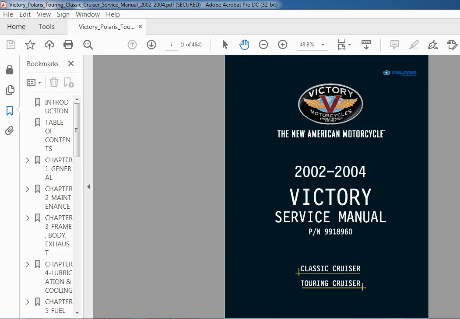Click the Sign document pen icon
The image size is (460, 319).
point(433,45)
